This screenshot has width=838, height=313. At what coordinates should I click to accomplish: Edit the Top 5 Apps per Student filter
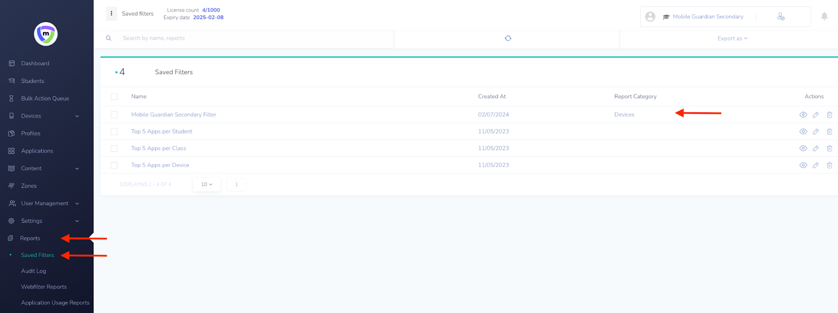[815, 132]
